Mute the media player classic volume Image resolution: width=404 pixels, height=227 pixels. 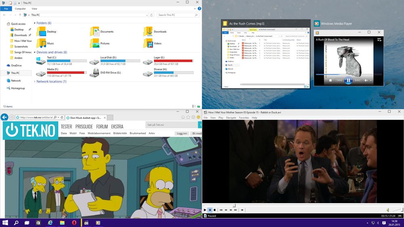tap(388, 210)
